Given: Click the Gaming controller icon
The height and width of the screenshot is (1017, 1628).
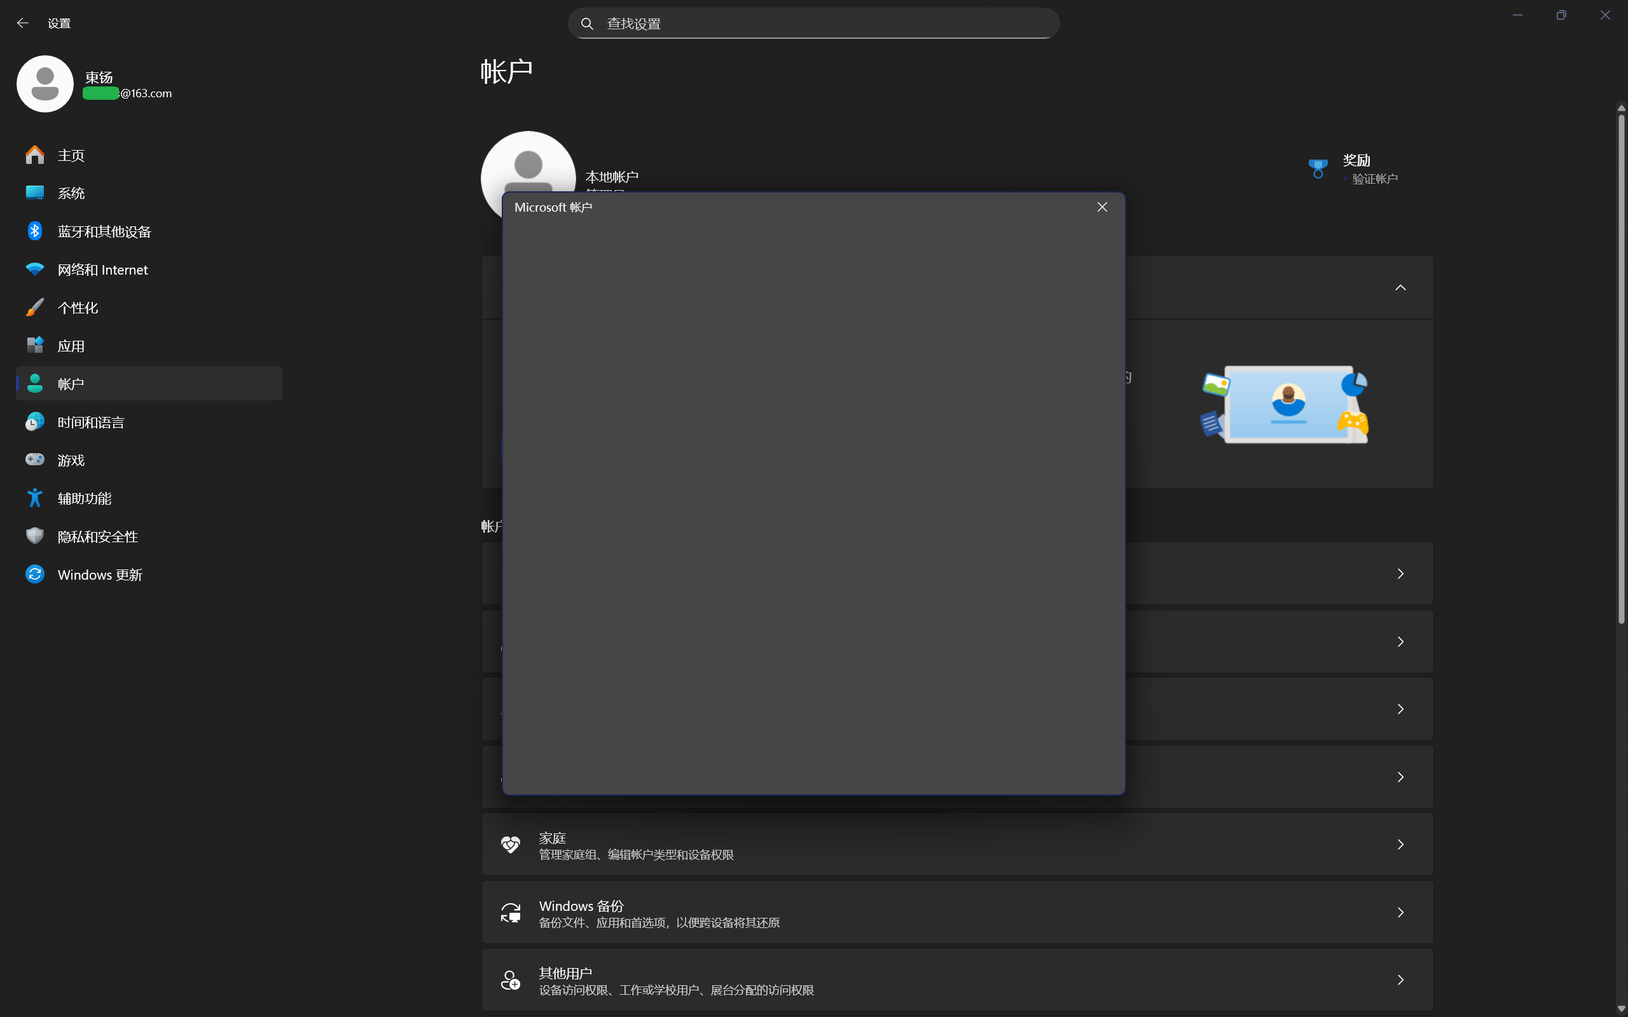Looking at the screenshot, I should (35, 460).
